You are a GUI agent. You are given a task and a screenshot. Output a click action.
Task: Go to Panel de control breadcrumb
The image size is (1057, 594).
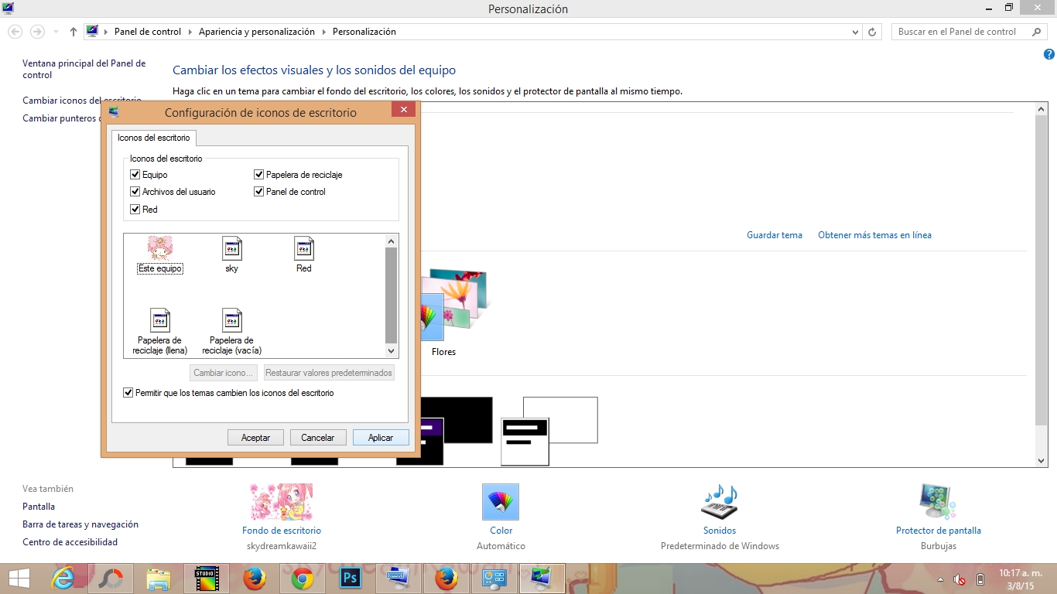point(148,32)
